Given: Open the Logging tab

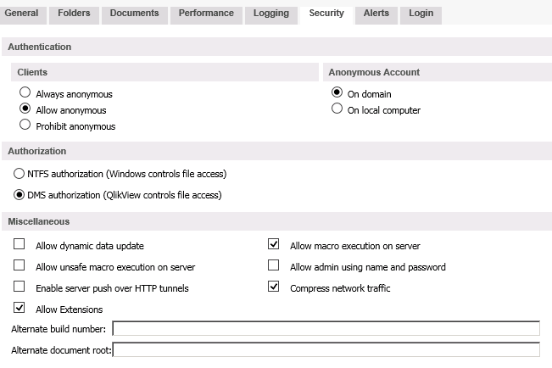Looking at the screenshot, I should pyautogui.click(x=271, y=13).
